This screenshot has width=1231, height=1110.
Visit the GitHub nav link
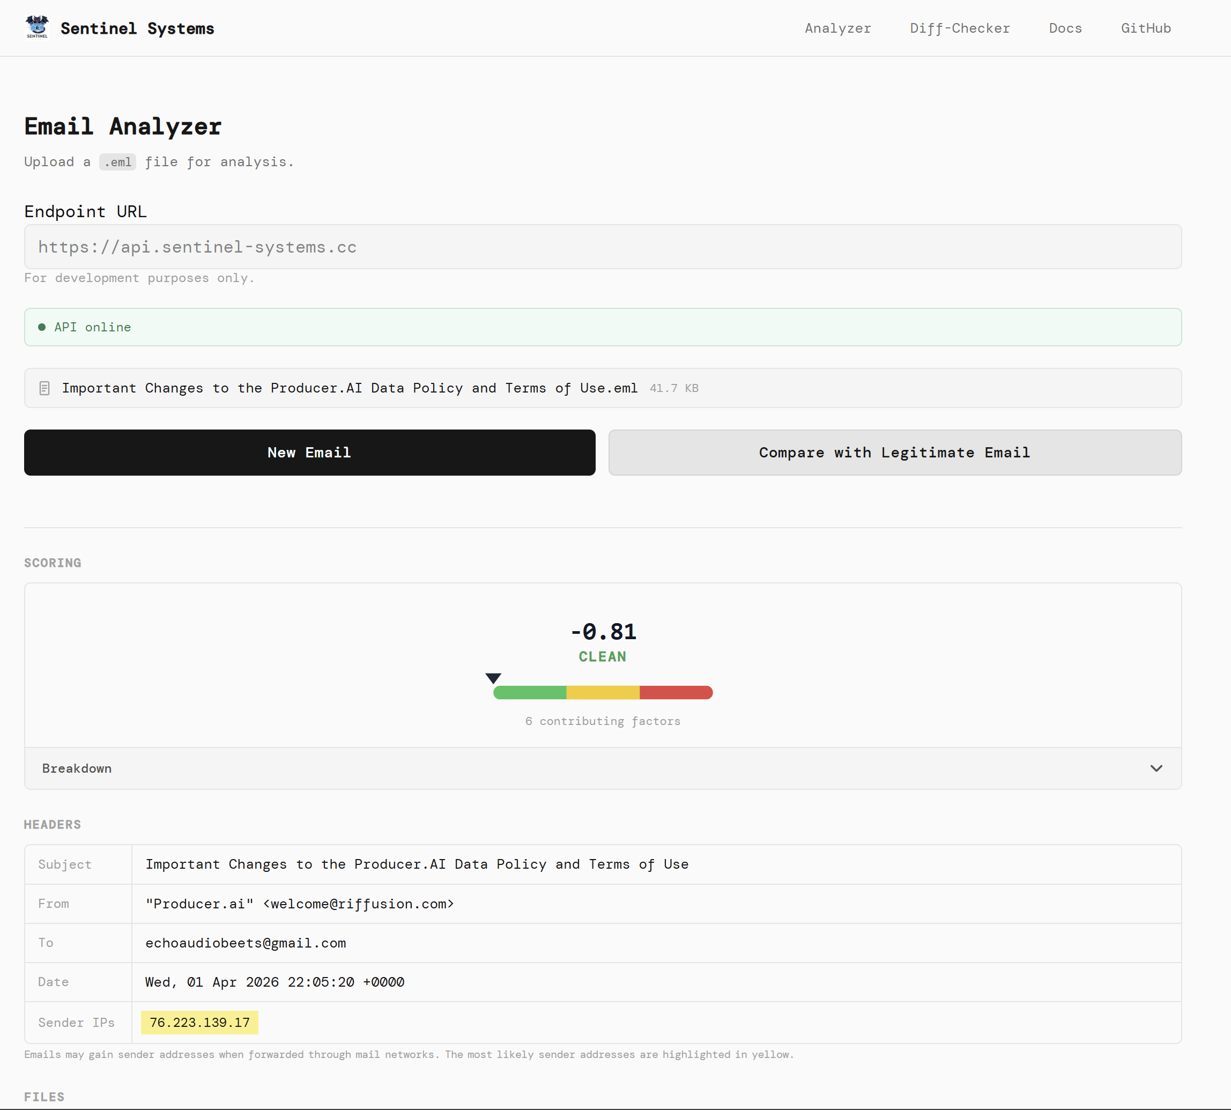point(1146,28)
